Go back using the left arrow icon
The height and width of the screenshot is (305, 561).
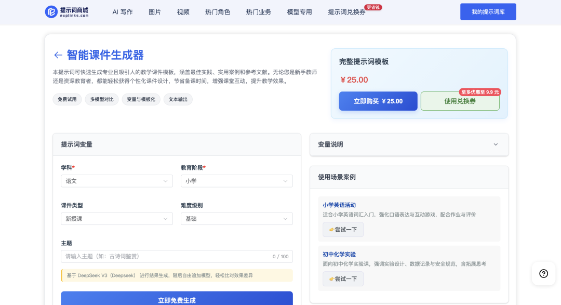tap(58, 55)
